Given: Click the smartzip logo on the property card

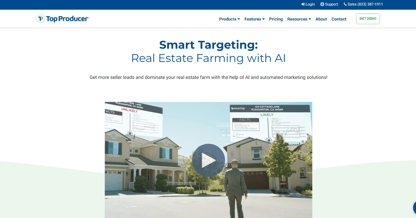Looking at the screenshot, I should [238, 108].
